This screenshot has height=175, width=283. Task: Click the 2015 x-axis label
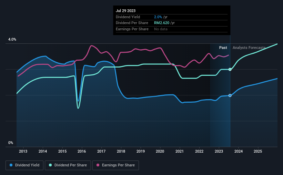pyautogui.click(x=62, y=151)
